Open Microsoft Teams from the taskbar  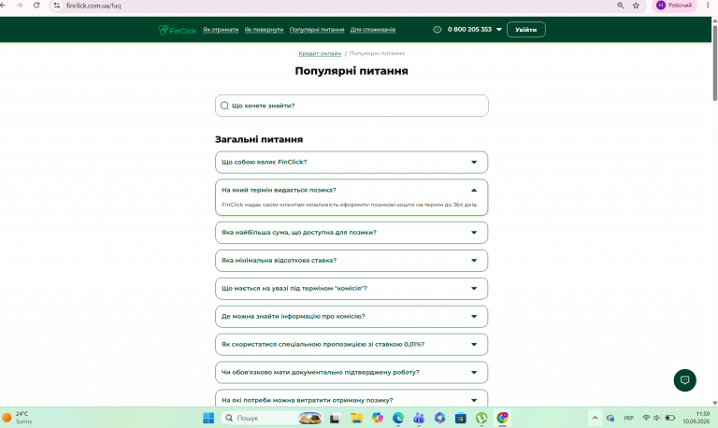click(419, 418)
